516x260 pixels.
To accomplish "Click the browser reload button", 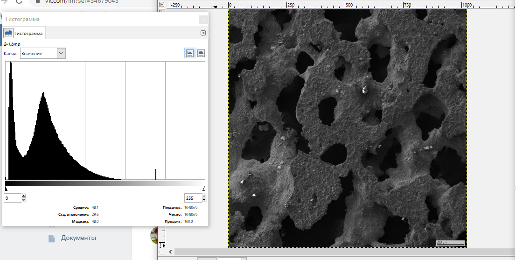I will point(19,1).
